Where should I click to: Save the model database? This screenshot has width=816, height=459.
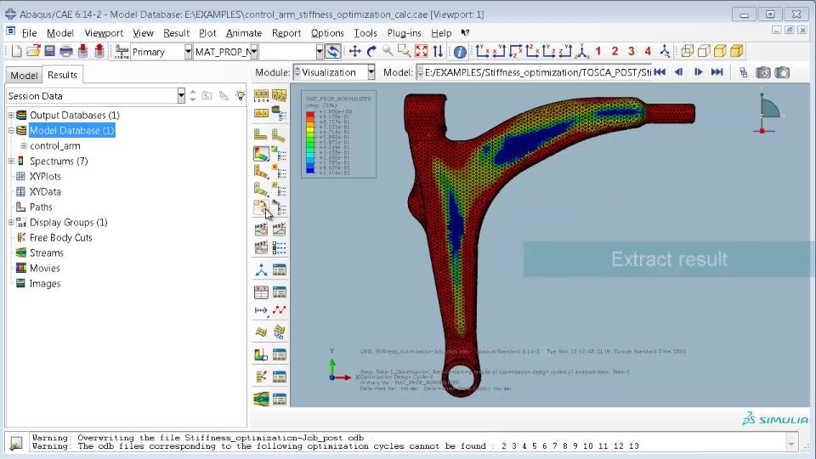point(49,51)
